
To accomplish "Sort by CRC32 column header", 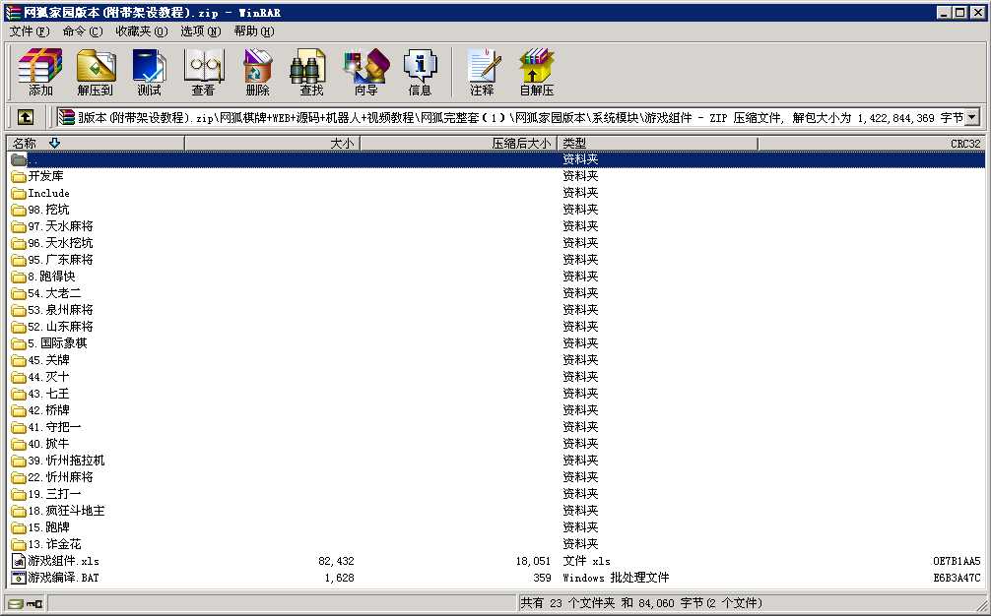I will click(x=872, y=144).
